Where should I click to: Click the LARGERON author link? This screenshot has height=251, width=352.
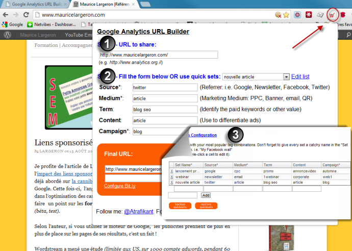coord(52,152)
